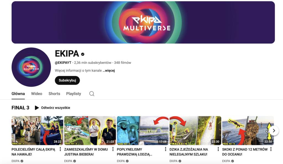Click the EKIPA Multiverse channel banner

[143, 22]
